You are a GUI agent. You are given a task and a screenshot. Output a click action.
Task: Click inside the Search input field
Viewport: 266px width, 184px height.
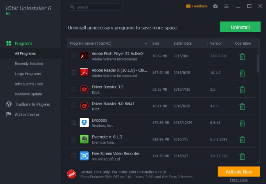[x=95, y=7]
